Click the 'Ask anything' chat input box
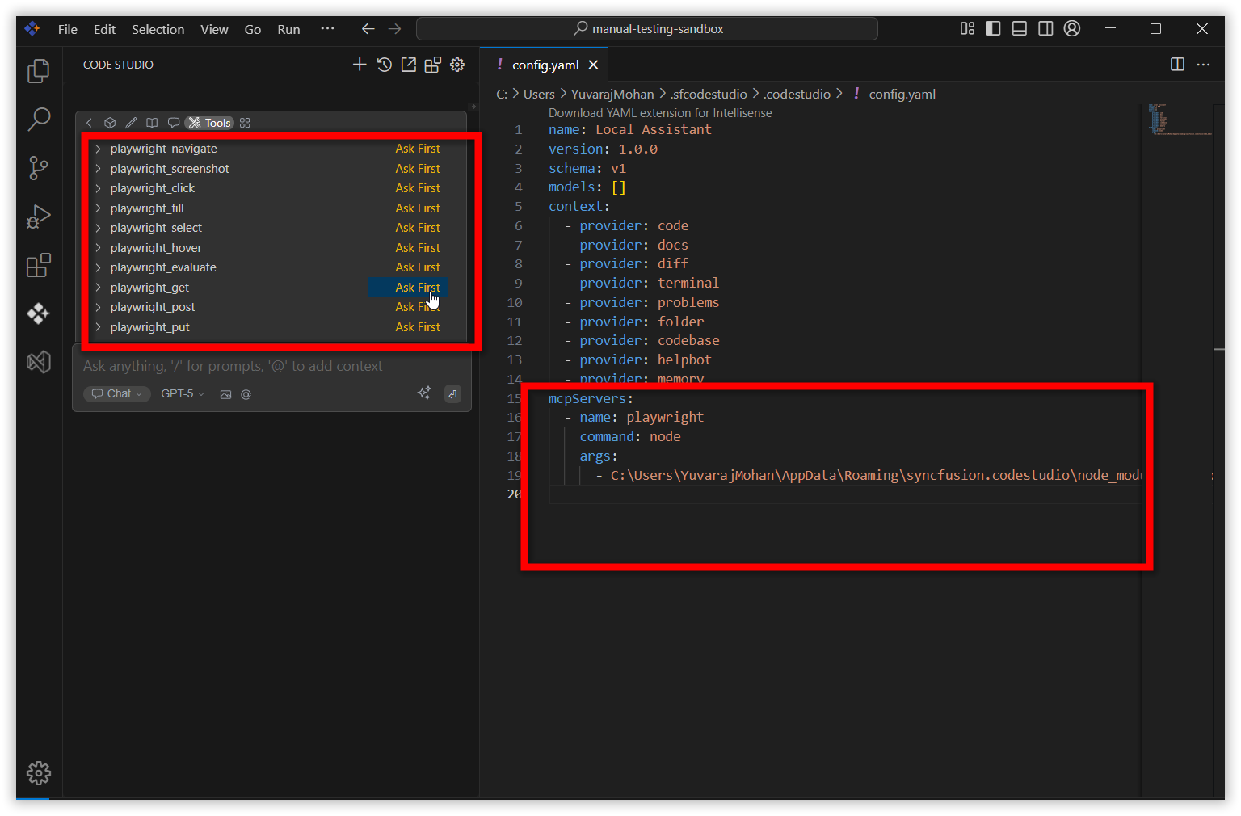Viewport: 1241px width, 816px height. (272, 366)
